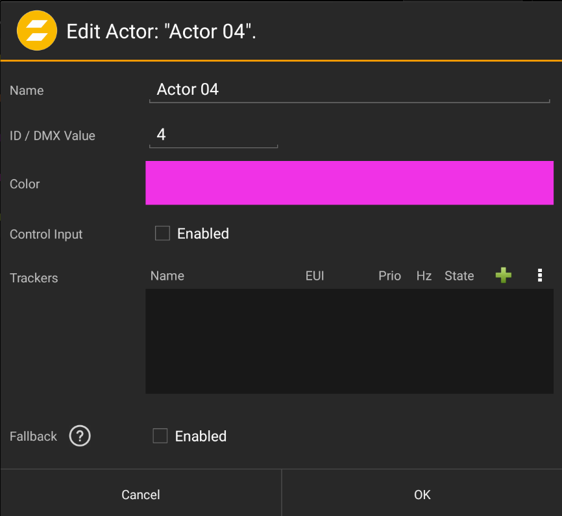
Task: Enable the Control Input checkbox
Action: [x=162, y=233]
